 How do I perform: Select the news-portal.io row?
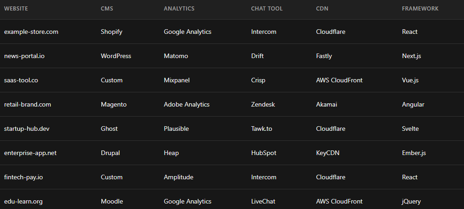(x=24, y=56)
